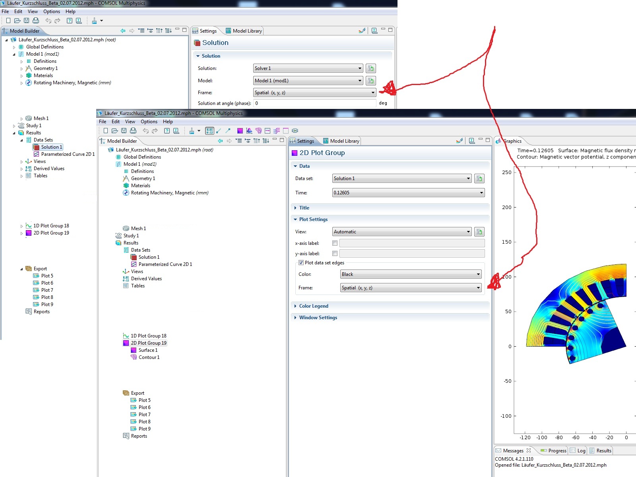
Task: Click go-to-source icon beside Model 1 (mod1) dropdown
Action: click(x=370, y=81)
